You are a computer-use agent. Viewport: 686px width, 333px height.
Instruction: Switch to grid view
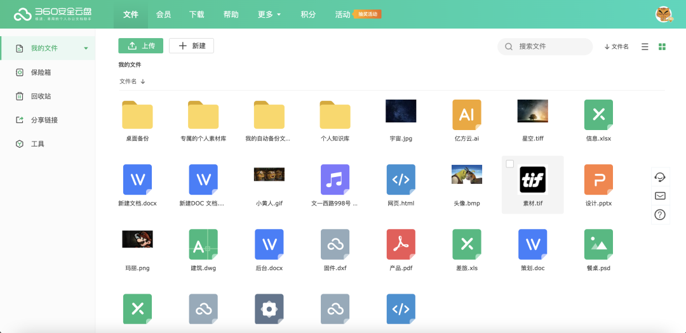[662, 47]
